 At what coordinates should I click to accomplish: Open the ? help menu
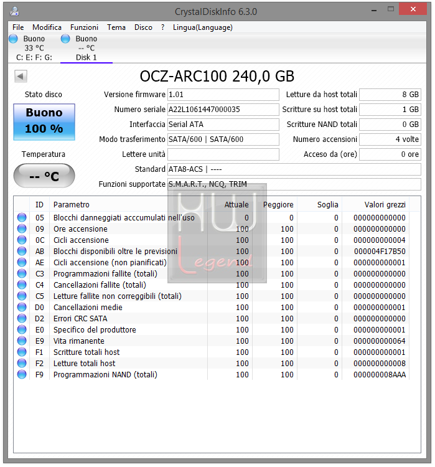pos(162,27)
